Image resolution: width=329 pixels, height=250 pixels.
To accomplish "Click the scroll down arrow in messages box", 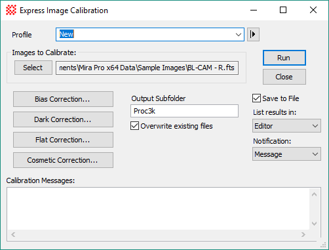I will point(314,224).
